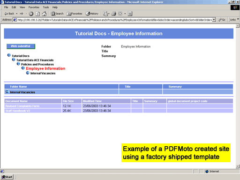Viewport: 240px width, 180px height.
Task: Open the address bar dropdown arrow
Action: click(x=214, y=20)
